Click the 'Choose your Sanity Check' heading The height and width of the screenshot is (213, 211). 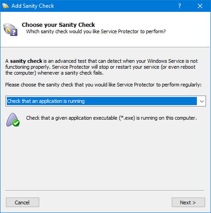coord(58,25)
